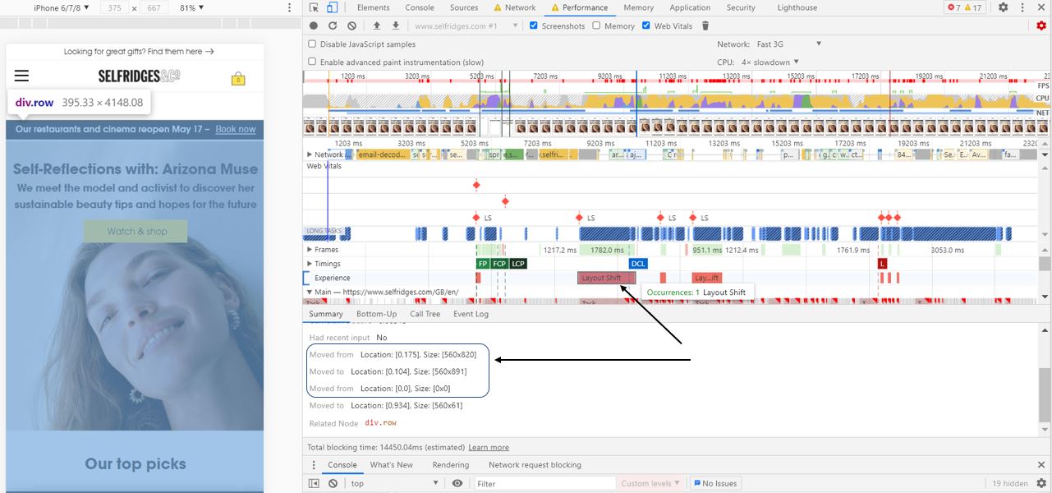Show console sidebar icon
Screen dimensions: 1052x493
click(314, 483)
